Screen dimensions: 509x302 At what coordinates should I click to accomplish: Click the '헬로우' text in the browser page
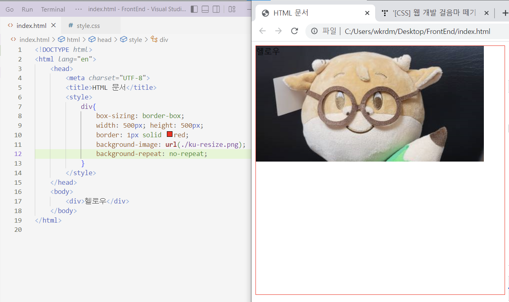268,51
